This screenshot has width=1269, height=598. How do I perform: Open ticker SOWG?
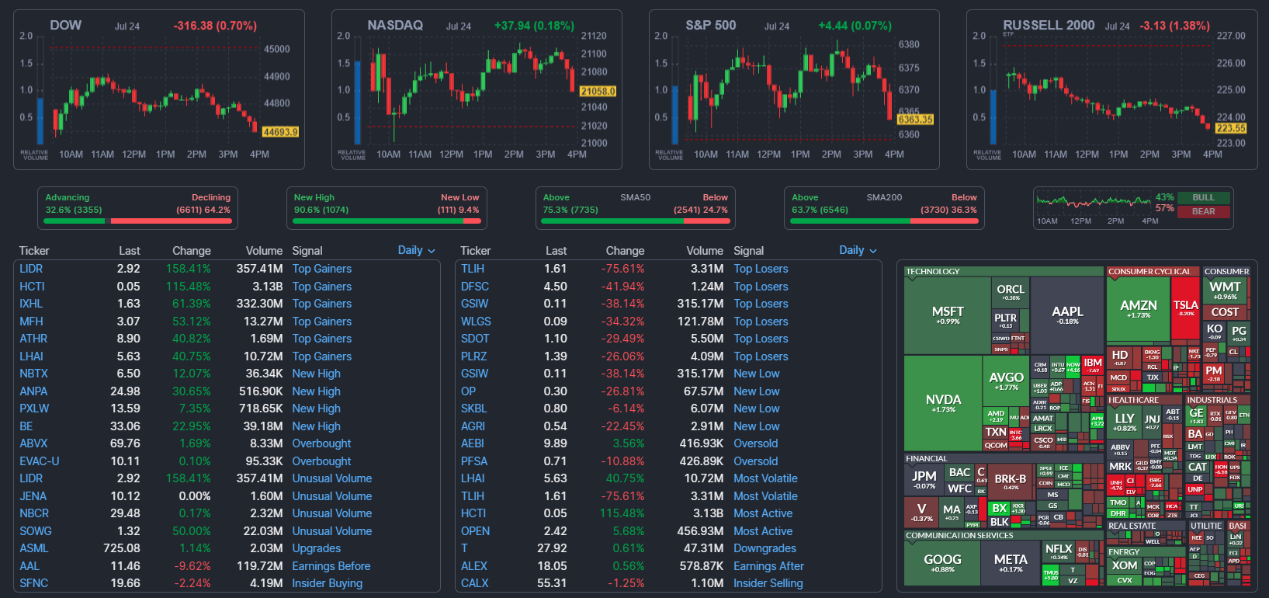click(x=36, y=531)
